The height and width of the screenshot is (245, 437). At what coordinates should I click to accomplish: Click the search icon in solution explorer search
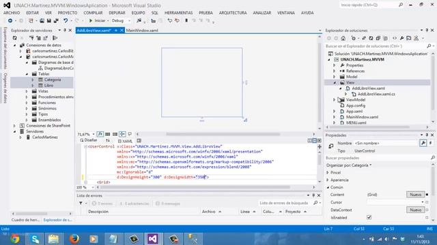(429, 46)
